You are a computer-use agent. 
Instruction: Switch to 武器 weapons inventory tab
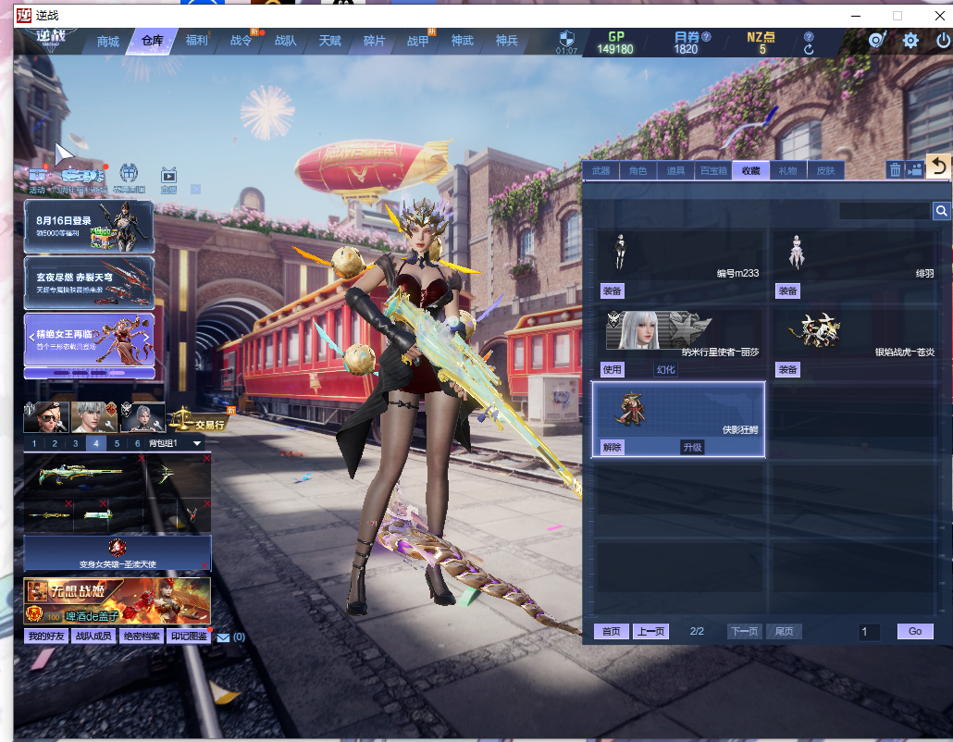coord(600,171)
